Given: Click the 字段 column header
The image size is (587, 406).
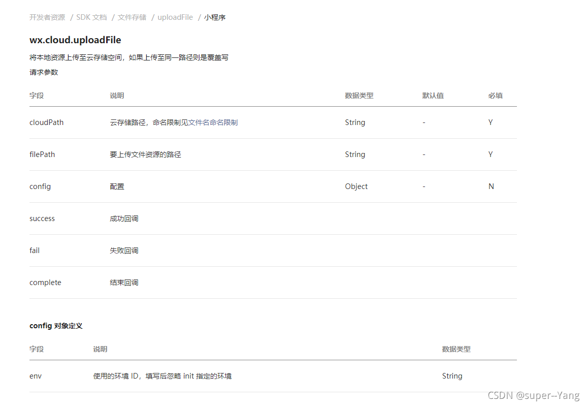Looking at the screenshot, I should pos(36,95).
